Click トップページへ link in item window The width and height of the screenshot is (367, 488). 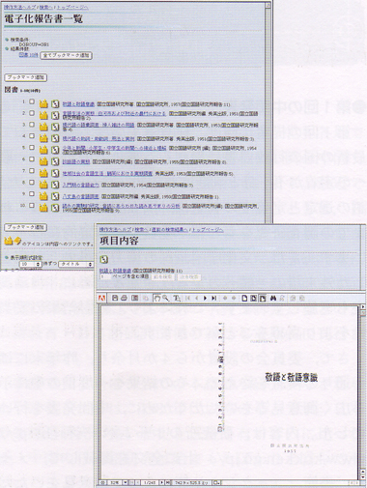coord(208,230)
